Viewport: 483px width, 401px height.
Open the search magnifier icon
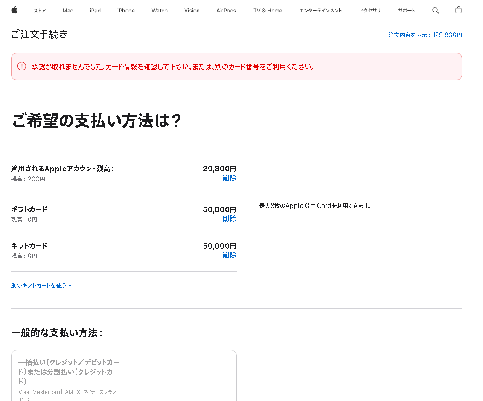(x=436, y=11)
